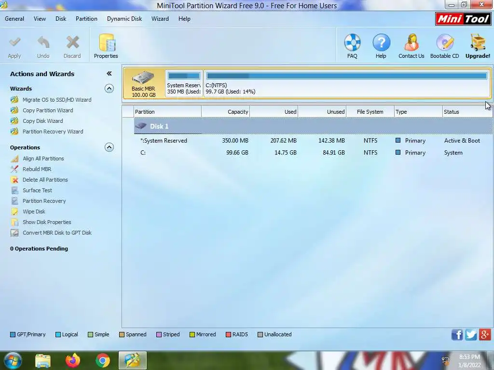Open the Wizard menu

tap(160, 19)
